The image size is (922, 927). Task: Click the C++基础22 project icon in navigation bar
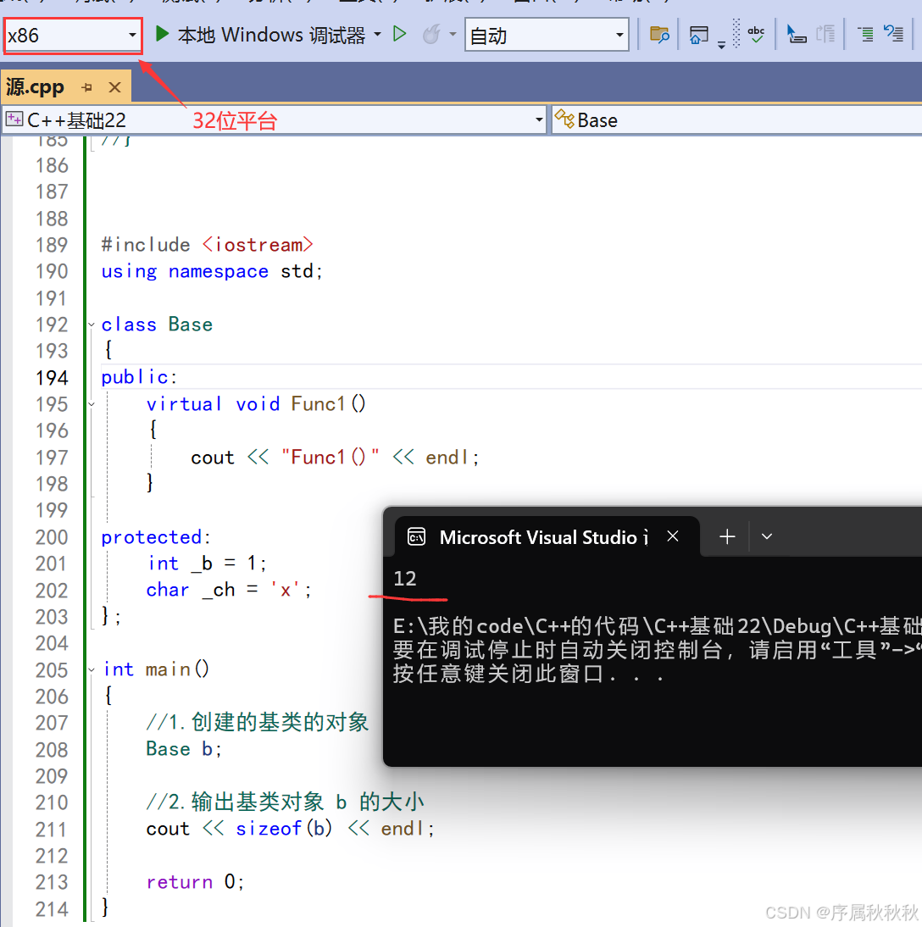(x=14, y=119)
